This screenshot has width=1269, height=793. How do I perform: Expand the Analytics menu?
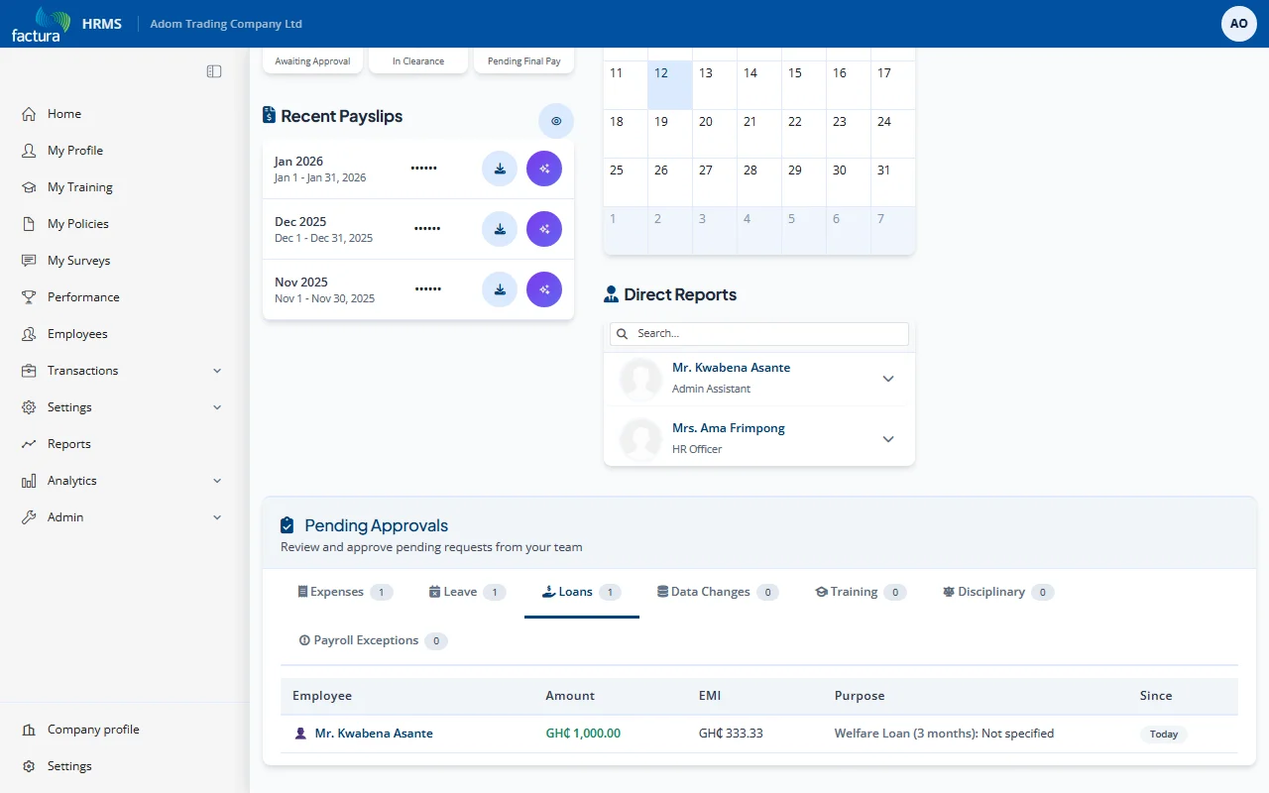tap(217, 481)
